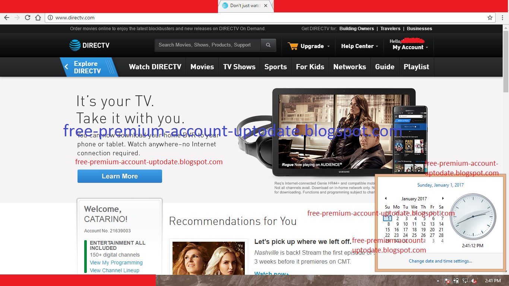Open the network status icon in the system tray
The height and width of the screenshot is (286, 509).
pos(465,280)
